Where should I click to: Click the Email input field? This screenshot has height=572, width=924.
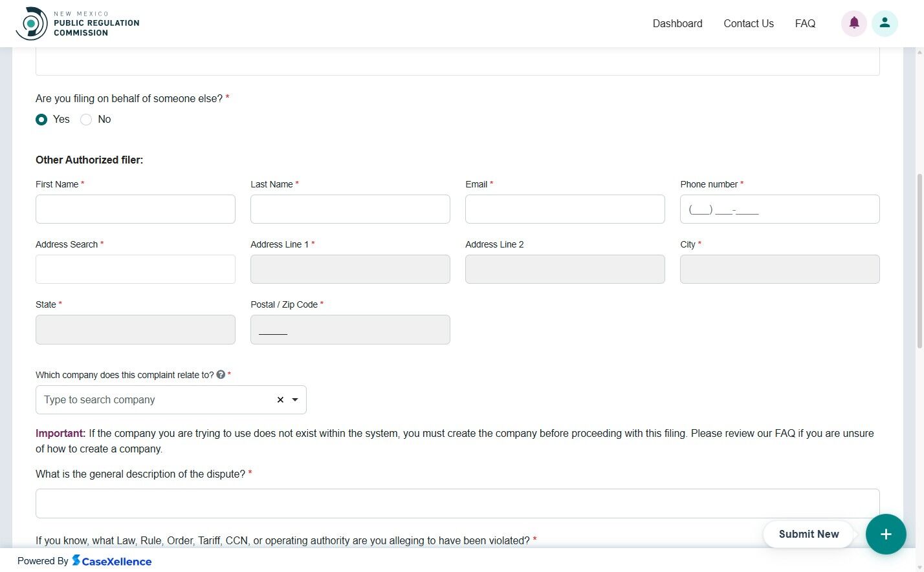564,209
